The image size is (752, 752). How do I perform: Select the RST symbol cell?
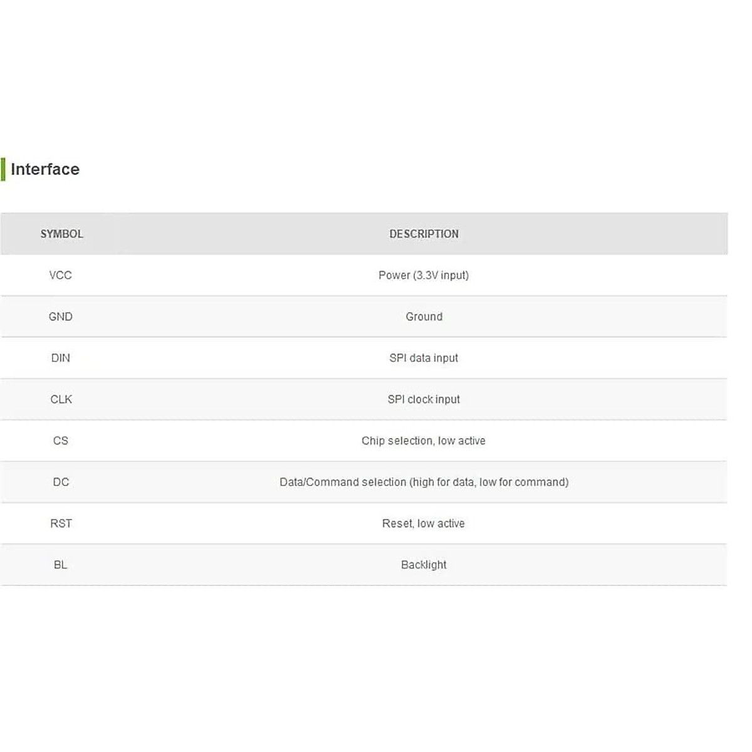61,523
